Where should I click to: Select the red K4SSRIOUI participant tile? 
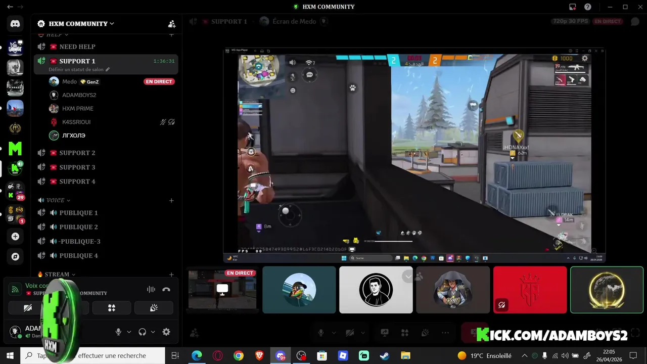[x=530, y=290]
